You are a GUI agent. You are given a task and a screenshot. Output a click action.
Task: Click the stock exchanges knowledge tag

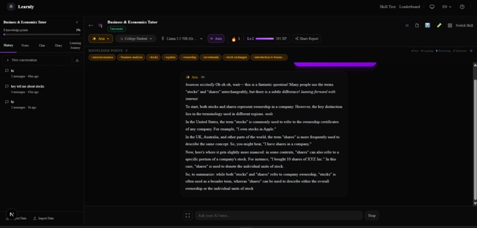236,57
